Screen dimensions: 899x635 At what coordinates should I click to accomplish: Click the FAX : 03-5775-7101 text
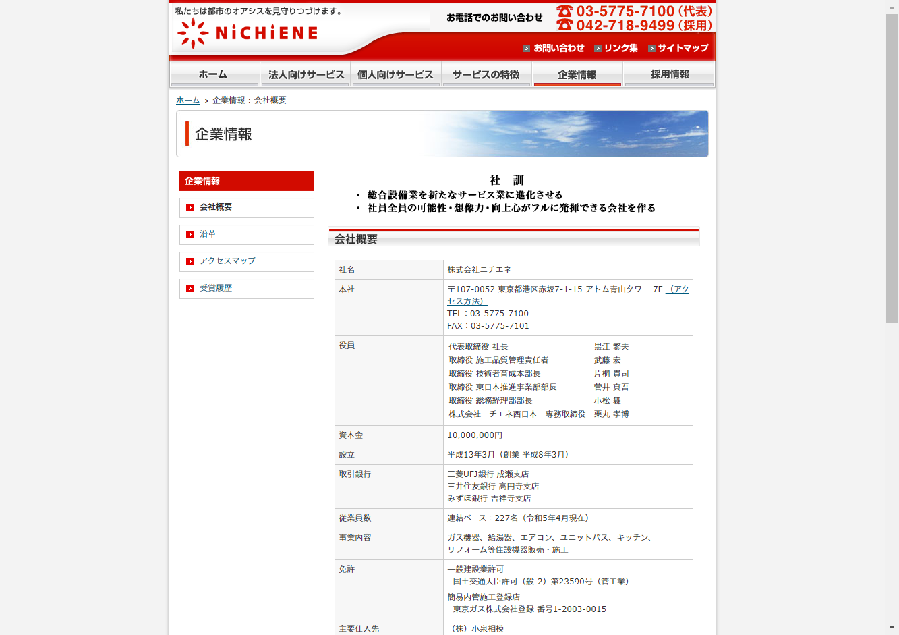coord(488,326)
